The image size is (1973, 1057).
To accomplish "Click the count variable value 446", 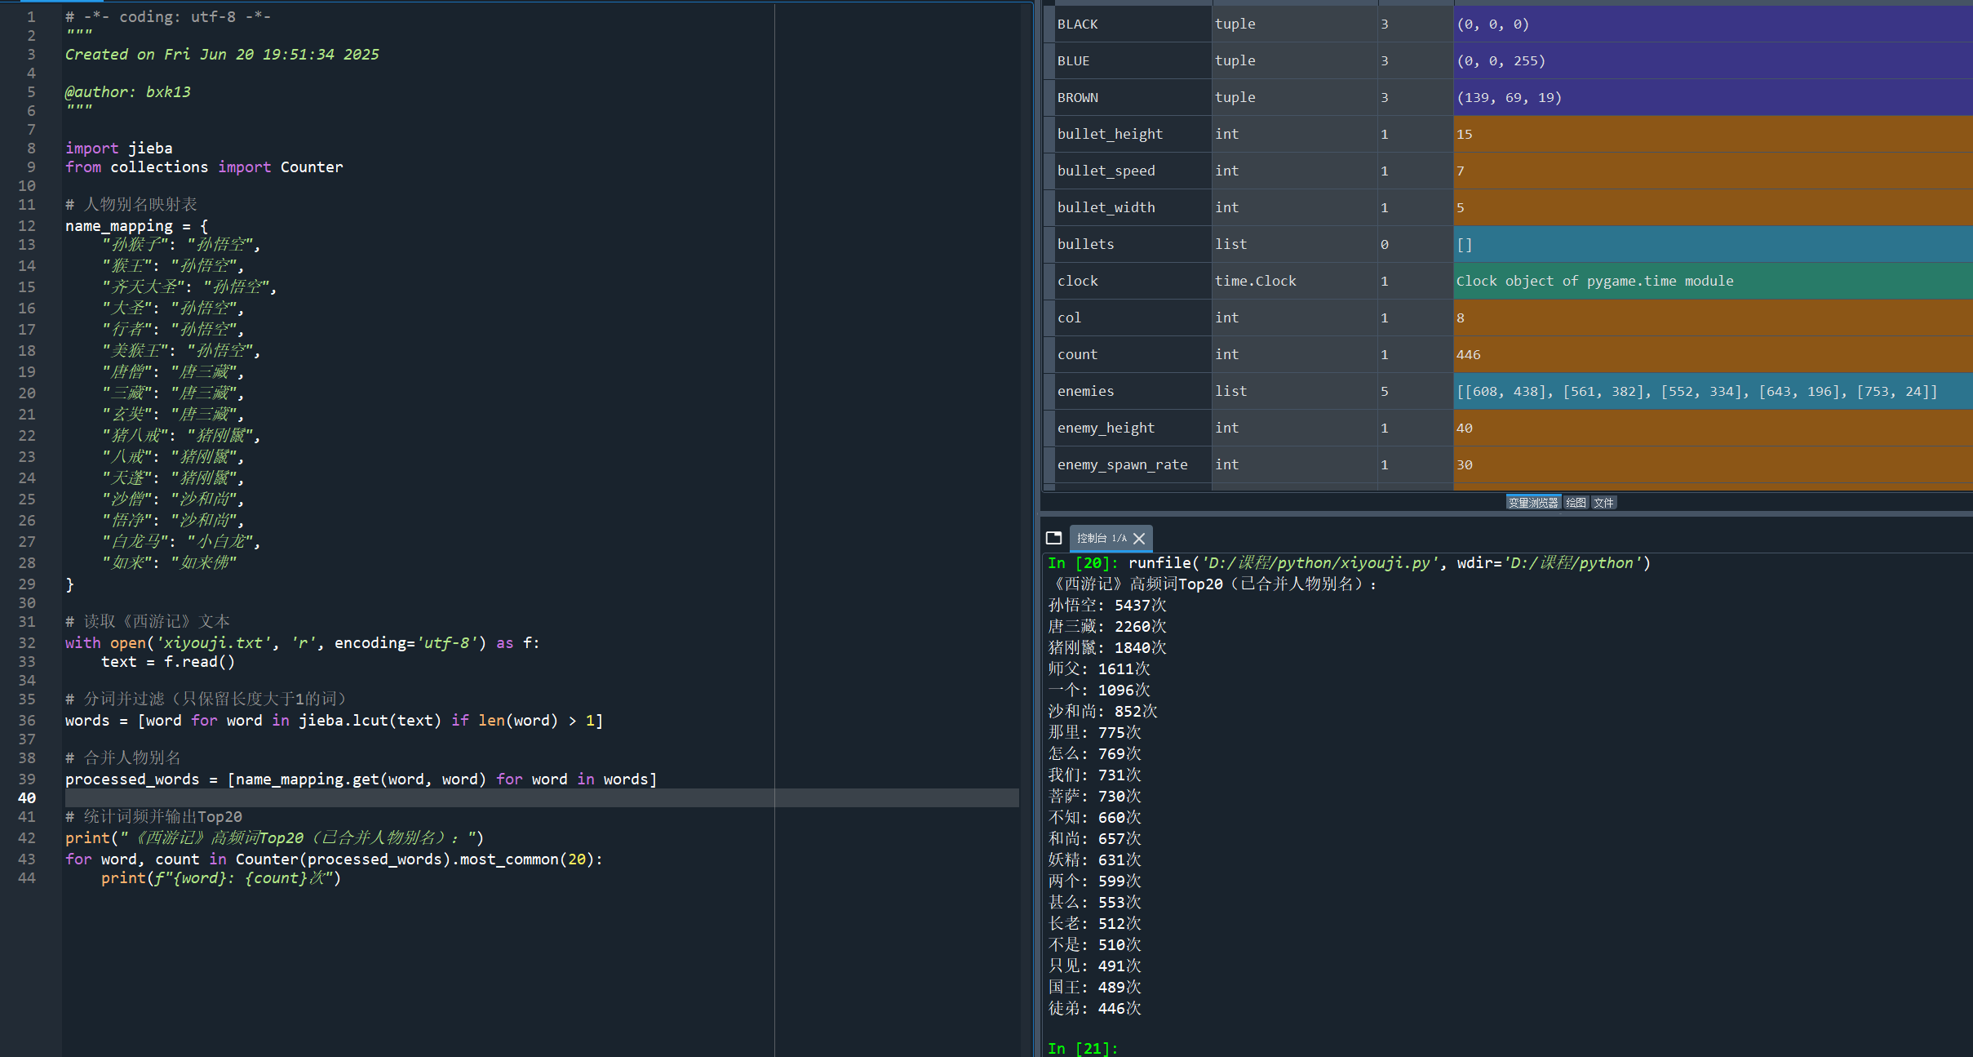I will pos(1468,355).
